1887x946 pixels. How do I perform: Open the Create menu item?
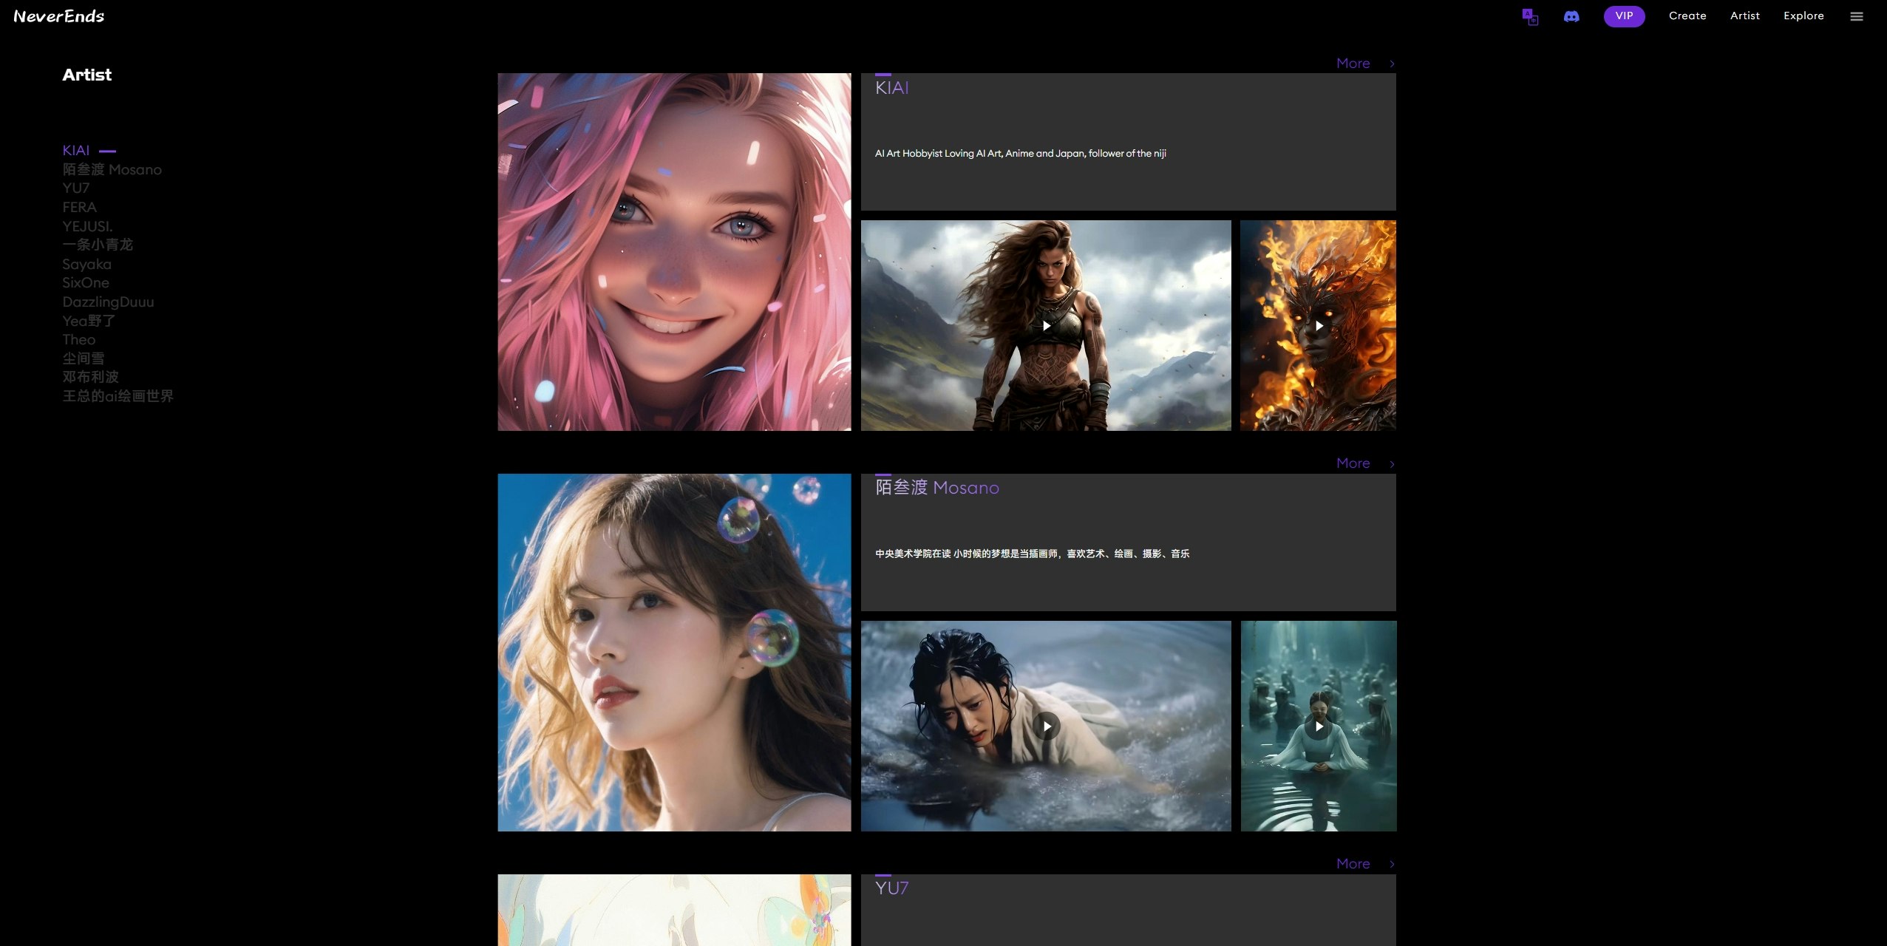1687,16
